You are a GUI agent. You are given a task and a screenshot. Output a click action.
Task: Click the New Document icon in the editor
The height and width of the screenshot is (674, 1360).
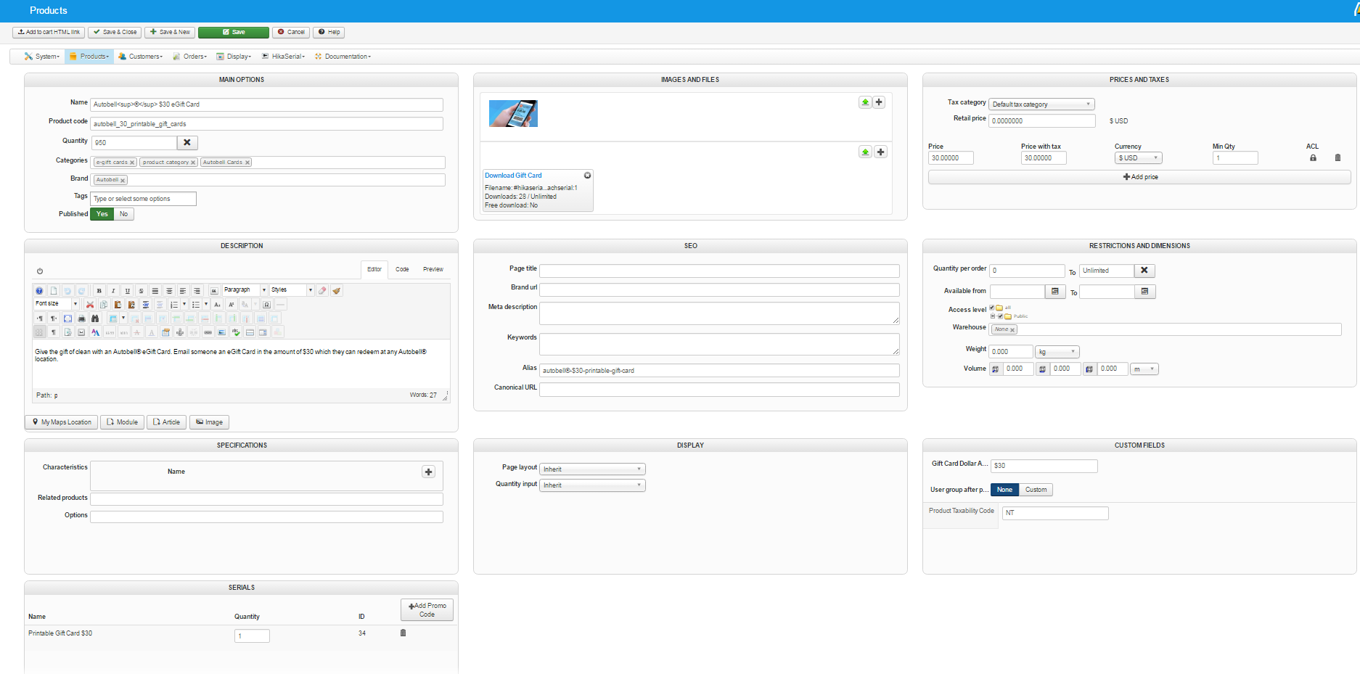[x=53, y=291]
